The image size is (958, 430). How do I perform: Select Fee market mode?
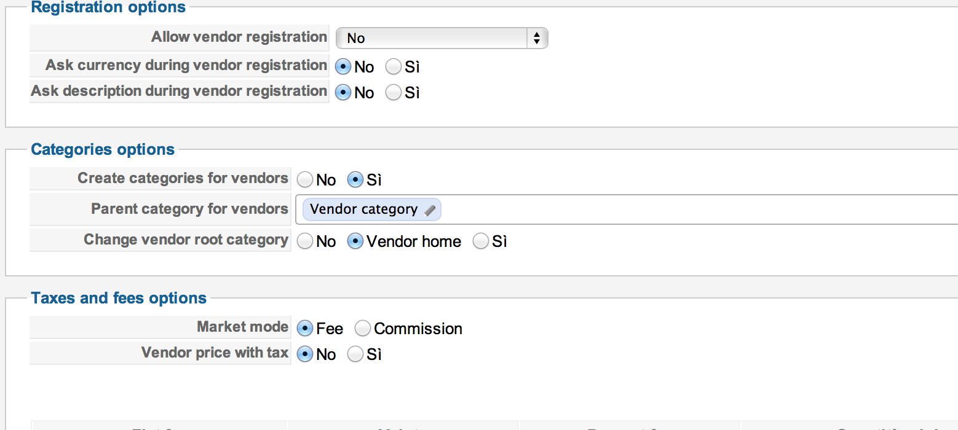click(305, 329)
